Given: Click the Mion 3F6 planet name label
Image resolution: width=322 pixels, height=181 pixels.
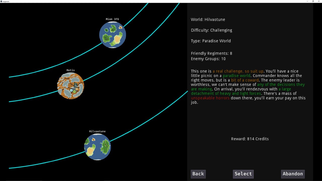Looking at the screenshot, I should [x=112, y=19].
